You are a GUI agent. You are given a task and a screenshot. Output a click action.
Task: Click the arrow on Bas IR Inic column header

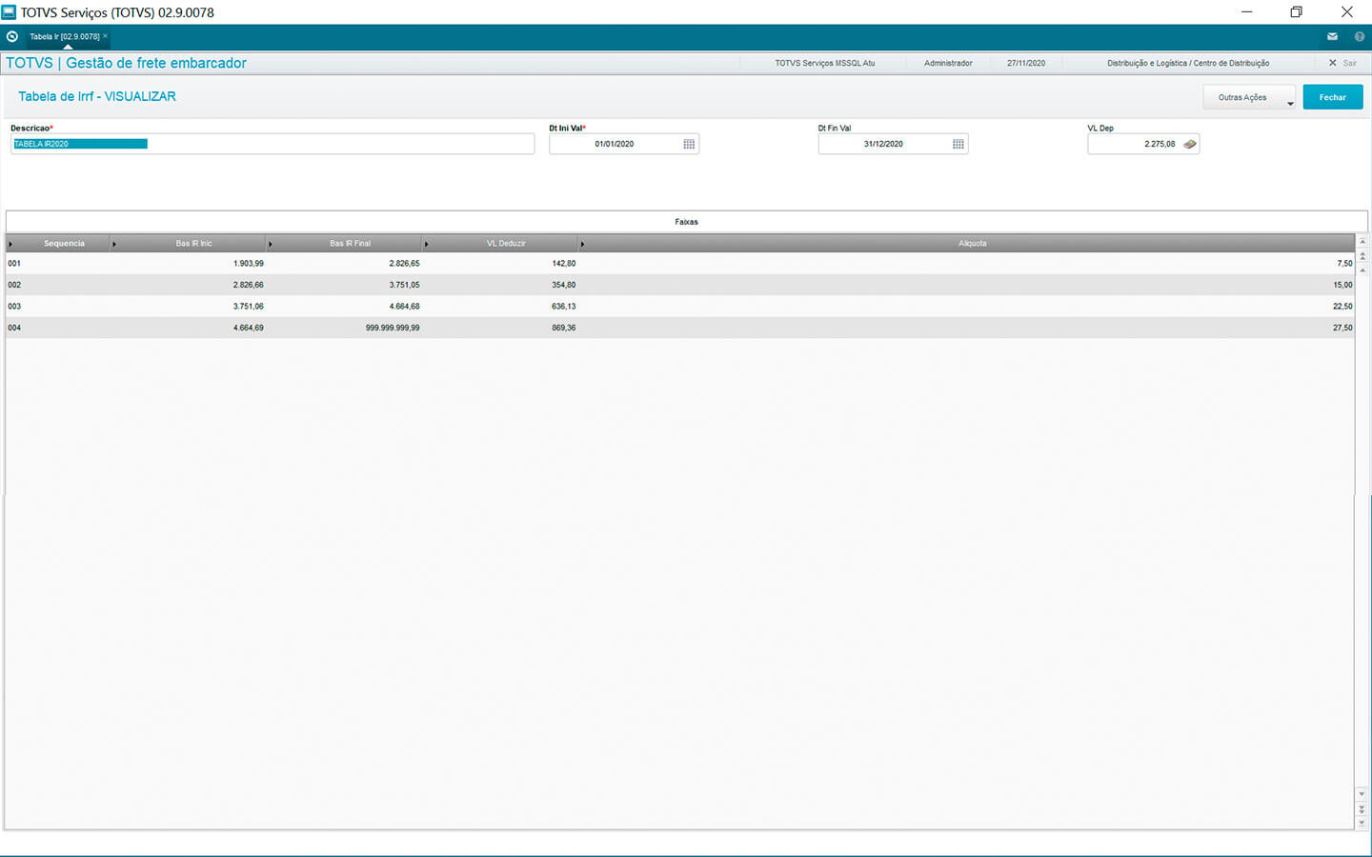114,245
